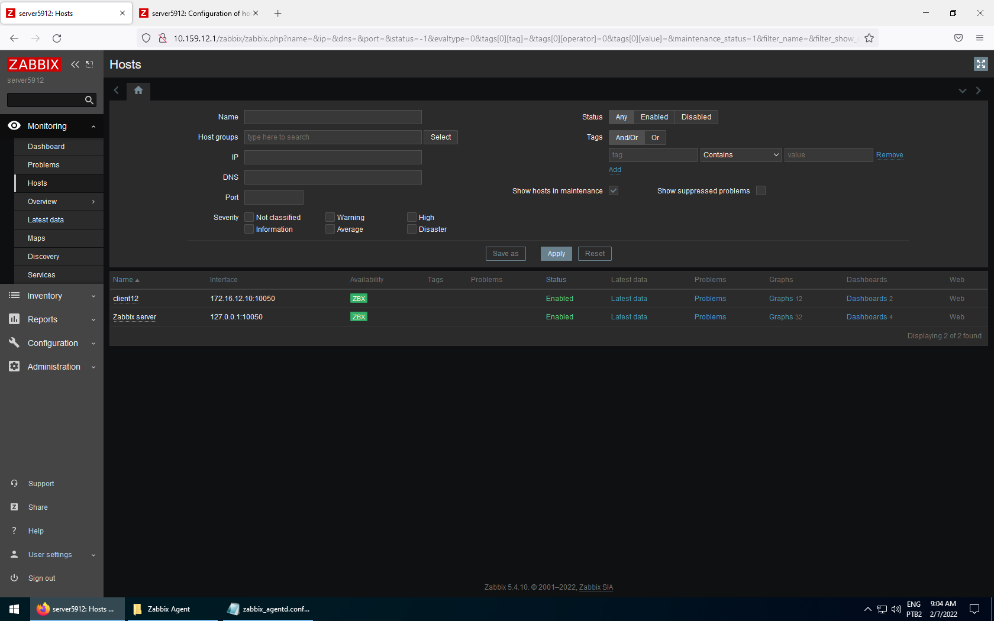Open the Contains operator dropdown
The height and width of the screenshot is (621, 994).
coord(740,154)
